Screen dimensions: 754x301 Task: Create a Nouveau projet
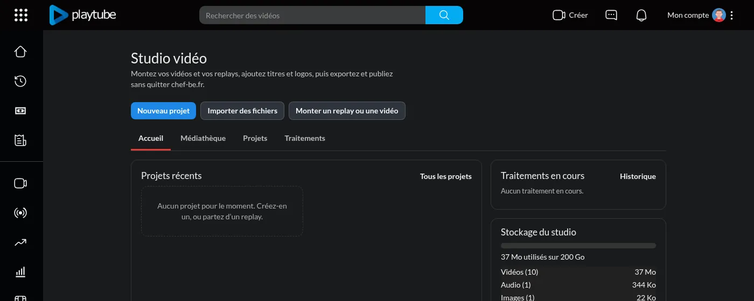163,111
